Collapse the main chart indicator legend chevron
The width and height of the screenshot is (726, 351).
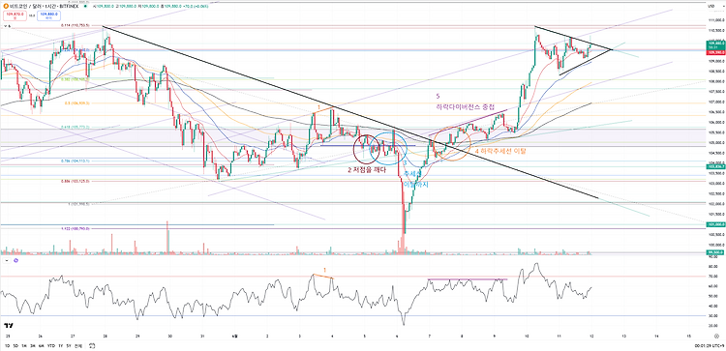tap(5, 26)
